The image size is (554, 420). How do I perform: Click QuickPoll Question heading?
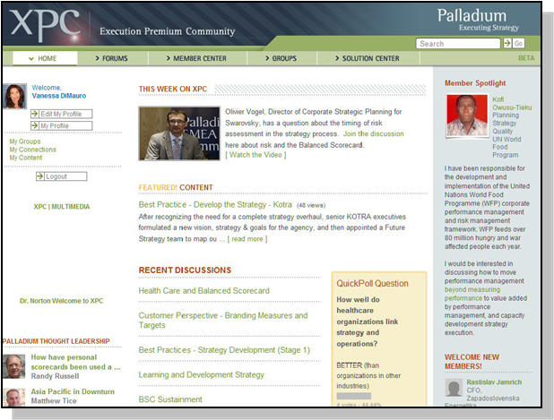pos(372,283)
